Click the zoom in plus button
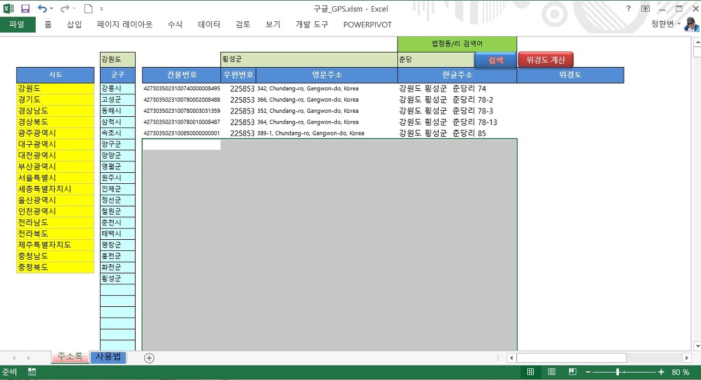This screenshot has width=701, height=380. pos(661,372)
